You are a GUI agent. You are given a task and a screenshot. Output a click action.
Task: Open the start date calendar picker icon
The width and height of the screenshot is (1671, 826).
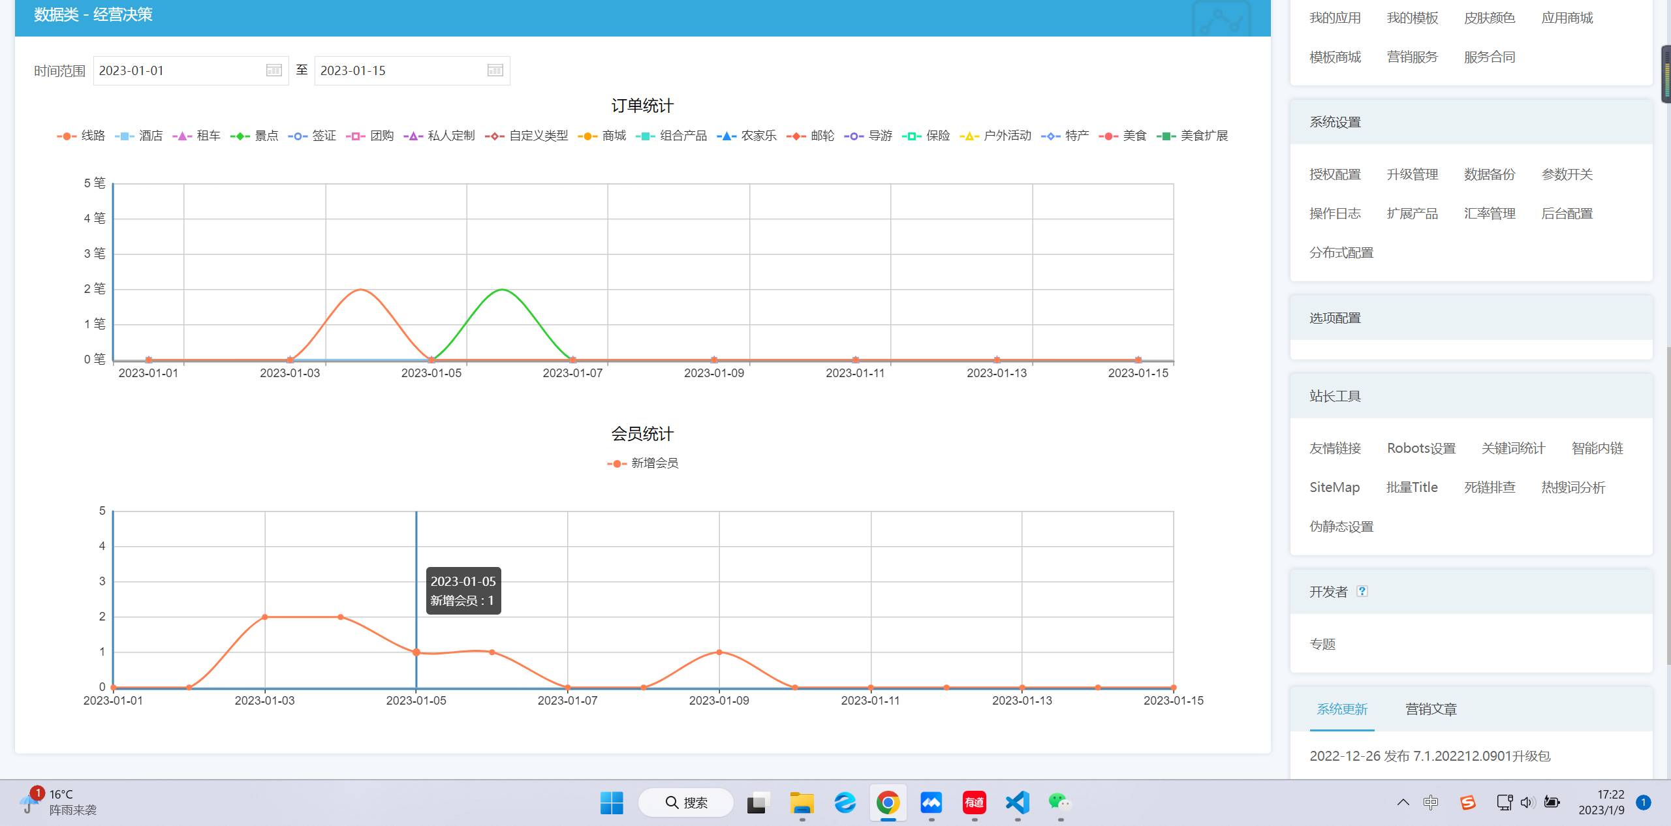tap(274, 70)
